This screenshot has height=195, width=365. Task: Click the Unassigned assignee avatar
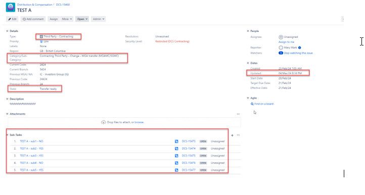(x=281, y=37)
